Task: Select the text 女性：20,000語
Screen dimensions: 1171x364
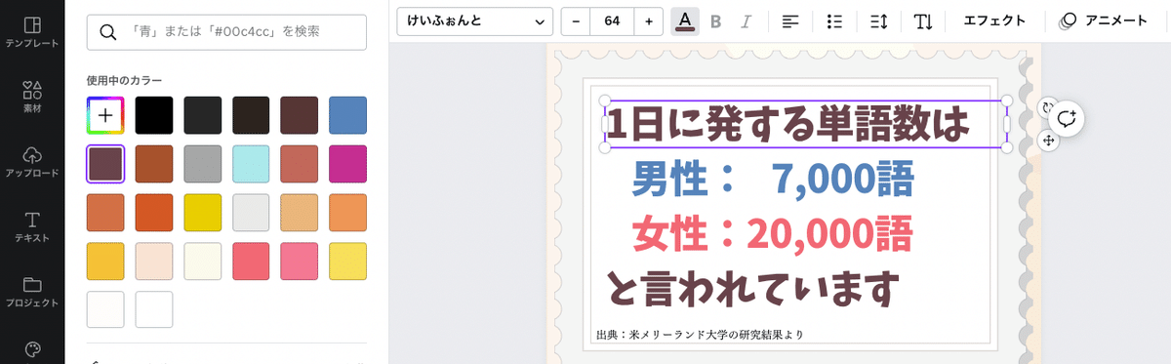Action: tap(772, 233)
